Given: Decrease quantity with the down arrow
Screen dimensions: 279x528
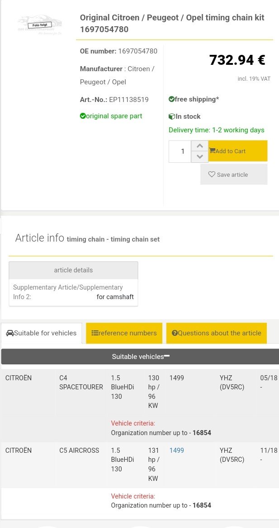Looking at the screenshot, I should pyautogui.click(x=200, y=157).
